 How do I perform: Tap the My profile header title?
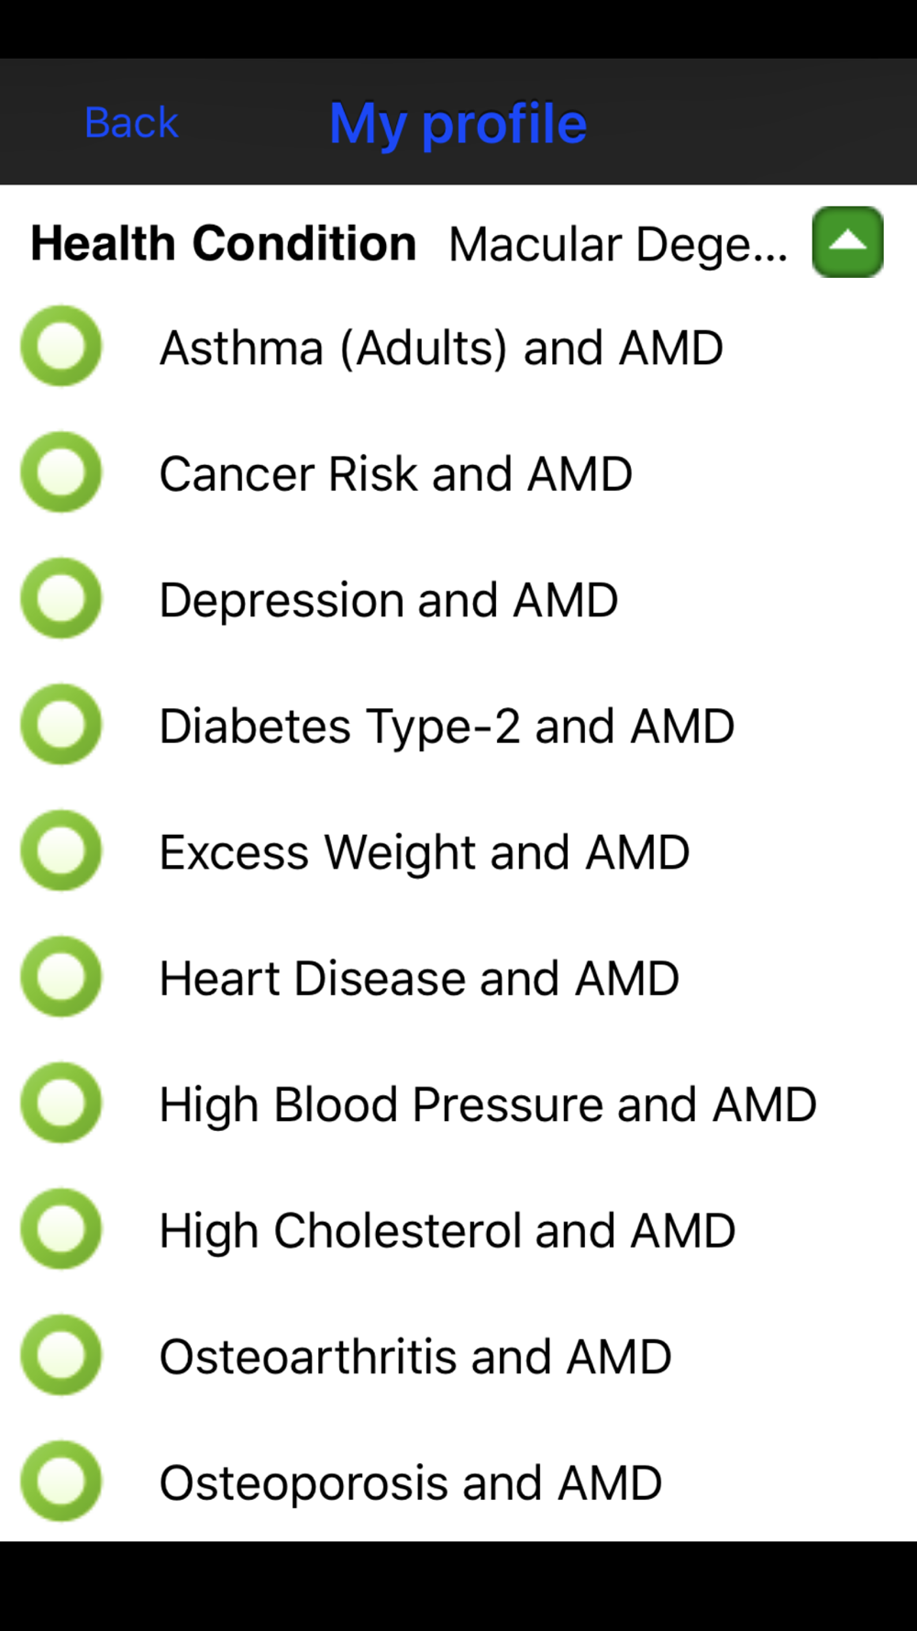458,124
